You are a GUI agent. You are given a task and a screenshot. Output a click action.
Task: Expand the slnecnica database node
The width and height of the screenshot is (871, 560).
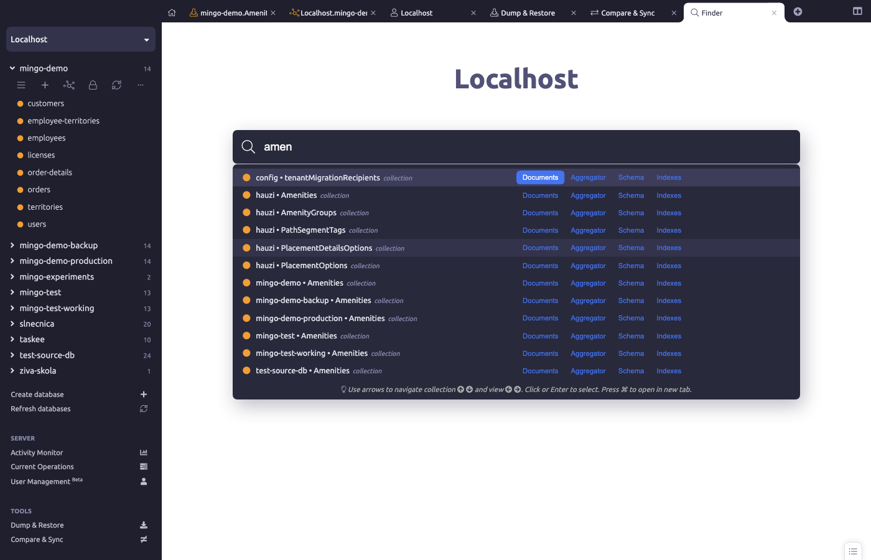point(12,324)
